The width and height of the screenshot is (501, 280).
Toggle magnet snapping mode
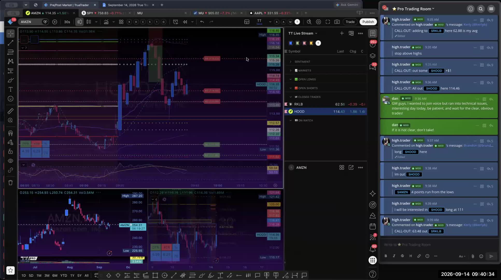click(x=11, y=133)
